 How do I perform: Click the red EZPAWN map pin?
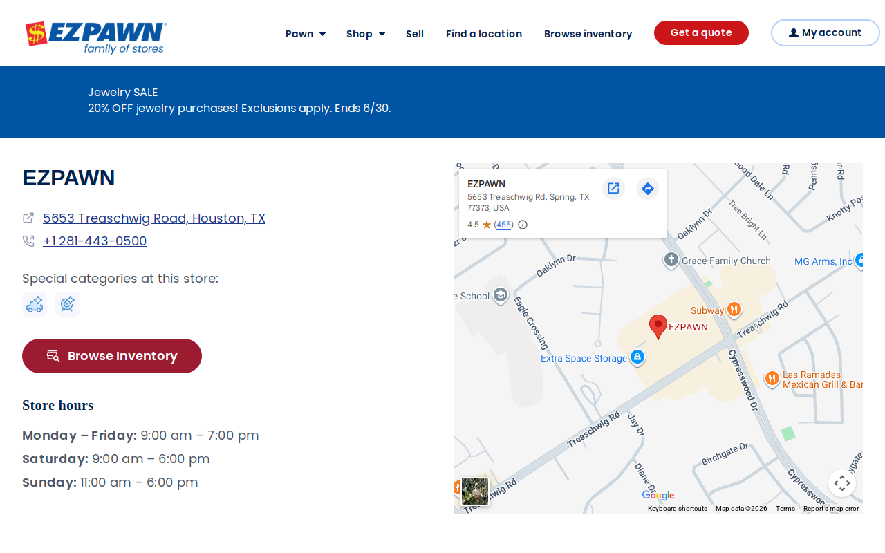[x=658, y=326]
